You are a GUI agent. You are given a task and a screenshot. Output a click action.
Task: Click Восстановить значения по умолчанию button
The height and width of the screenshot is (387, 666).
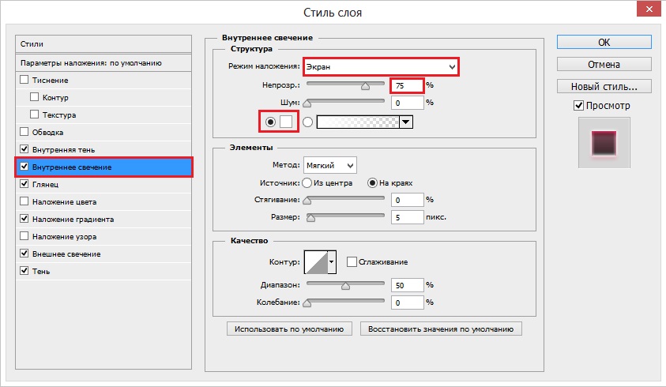tap(441, 329)
